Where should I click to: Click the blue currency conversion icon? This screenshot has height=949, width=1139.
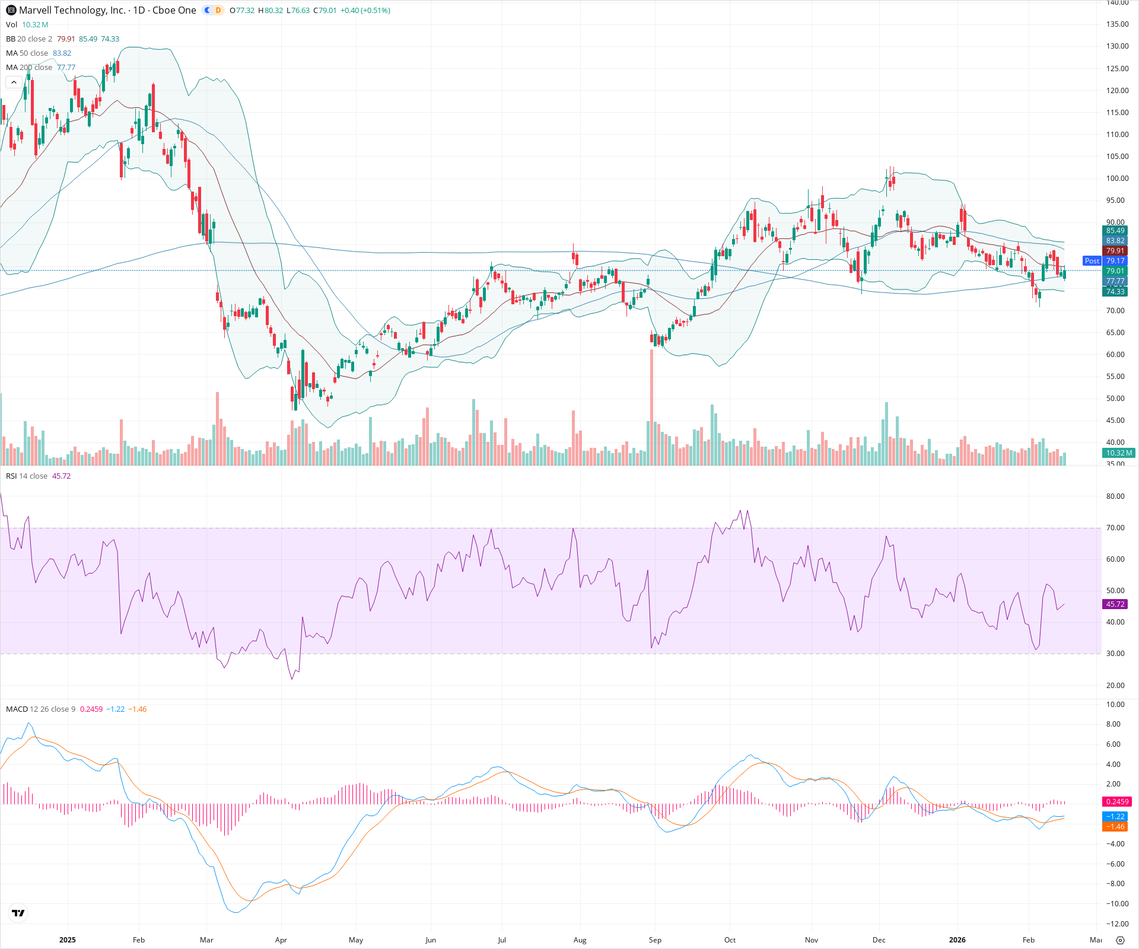tap(206, 10)
